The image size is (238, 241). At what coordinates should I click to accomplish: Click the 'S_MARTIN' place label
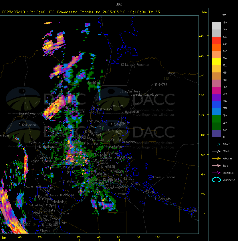click(x=108, y=167)
